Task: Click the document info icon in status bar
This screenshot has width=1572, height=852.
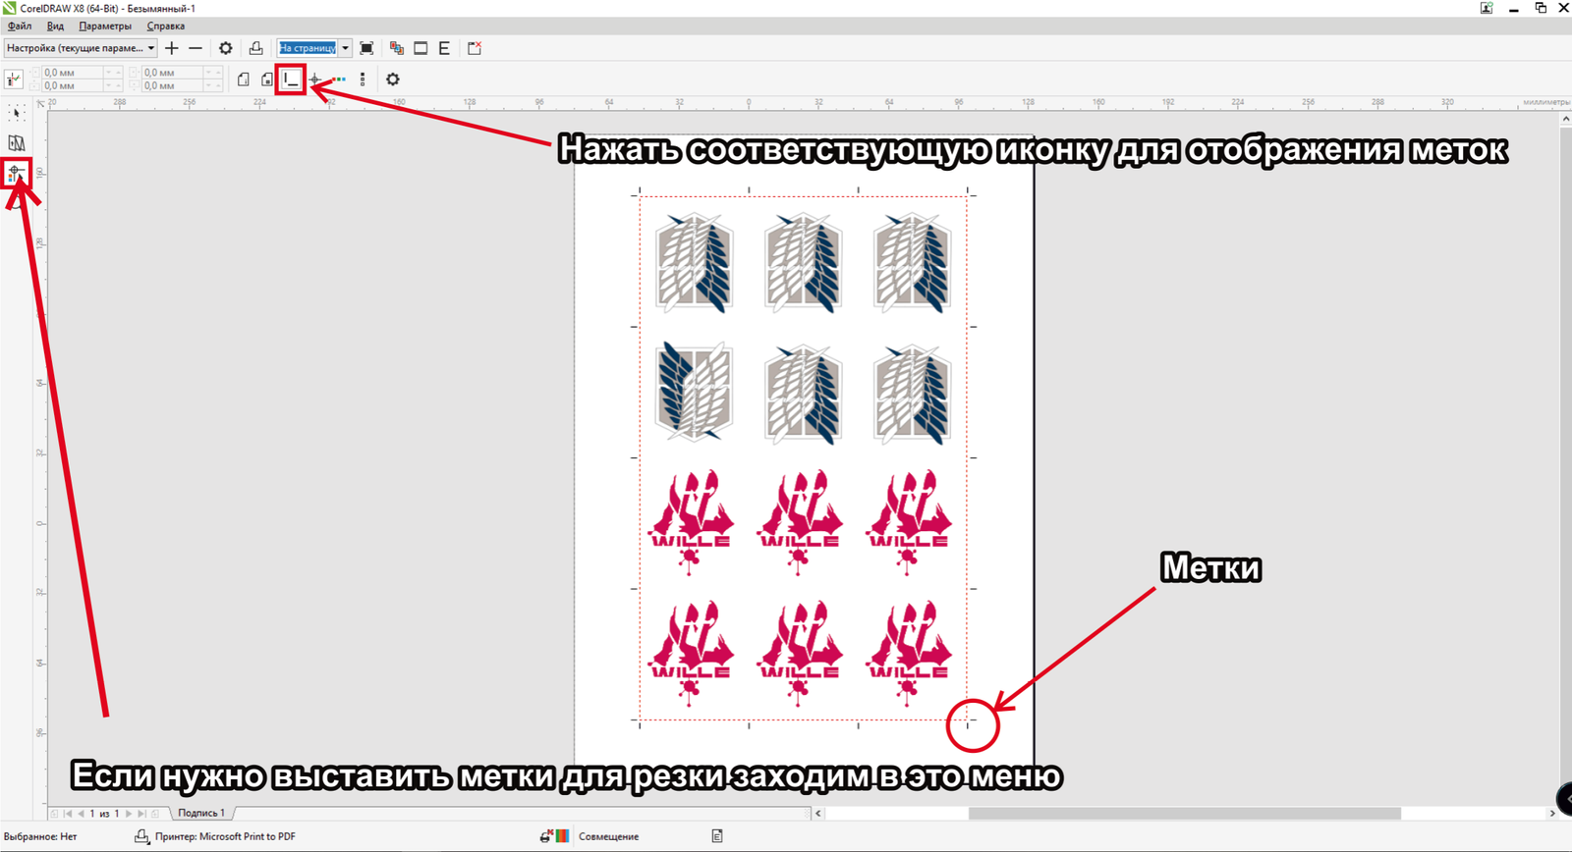Action: click(717, 836)
